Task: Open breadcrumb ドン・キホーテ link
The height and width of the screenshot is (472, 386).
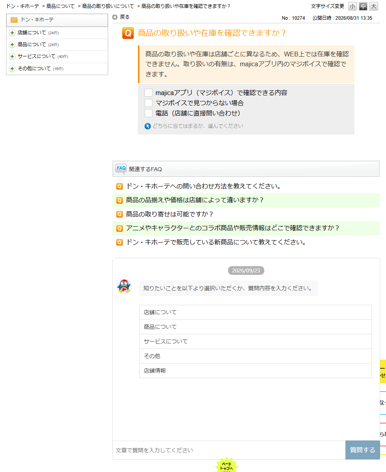Action: pos(22,6)
